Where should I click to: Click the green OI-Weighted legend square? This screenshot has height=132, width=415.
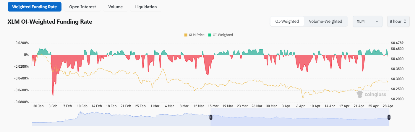[210, 35]
